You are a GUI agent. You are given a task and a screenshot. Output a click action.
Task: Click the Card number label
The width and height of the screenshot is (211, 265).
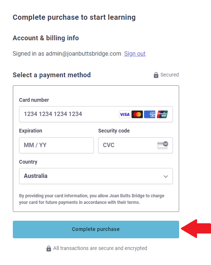coord(34,100)
